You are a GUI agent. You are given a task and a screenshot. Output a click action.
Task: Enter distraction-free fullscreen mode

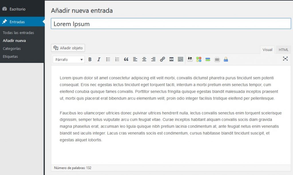tap(285, 59)
